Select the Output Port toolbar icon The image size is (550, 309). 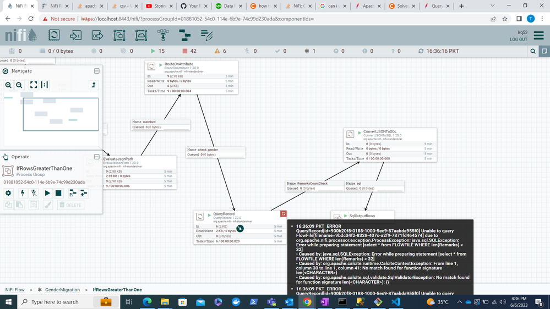97,35
